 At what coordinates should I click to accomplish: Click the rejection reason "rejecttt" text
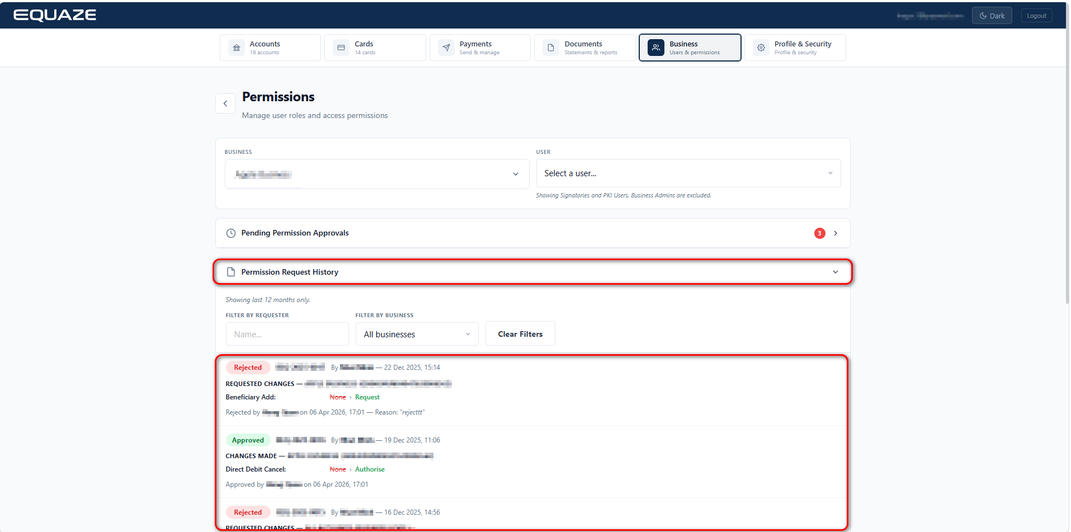pos(413,412)
